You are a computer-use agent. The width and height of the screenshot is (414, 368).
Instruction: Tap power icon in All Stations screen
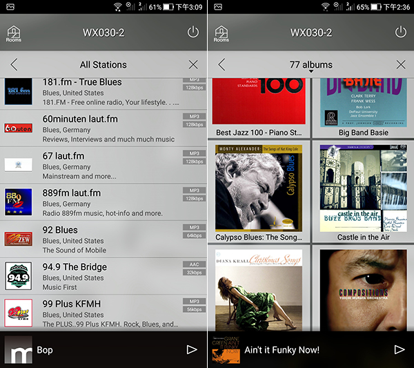click(x=193, y=32)
